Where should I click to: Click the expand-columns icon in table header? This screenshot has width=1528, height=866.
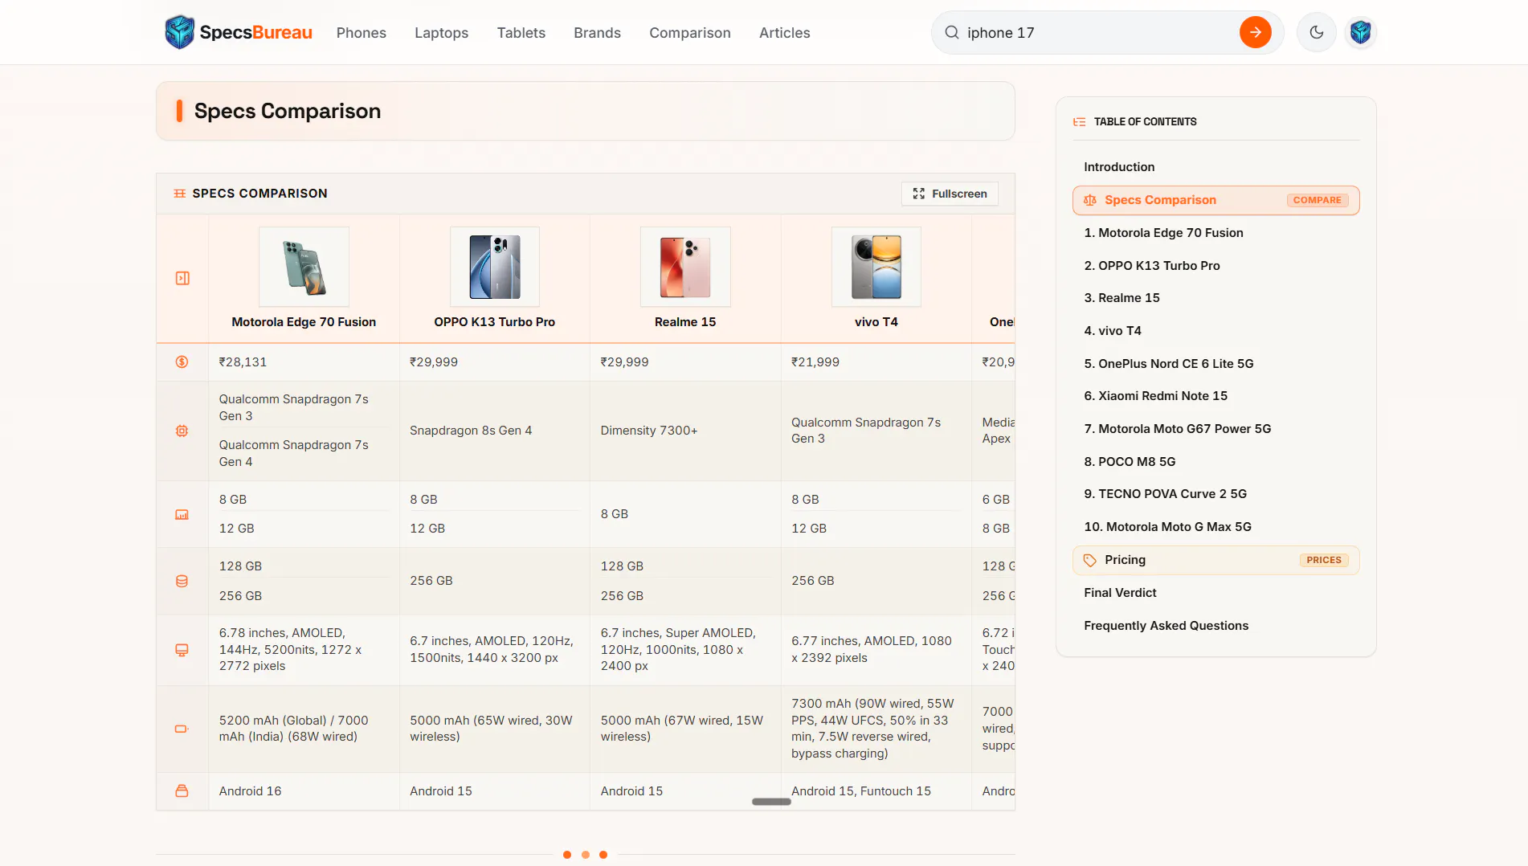(x=182, y=278)
